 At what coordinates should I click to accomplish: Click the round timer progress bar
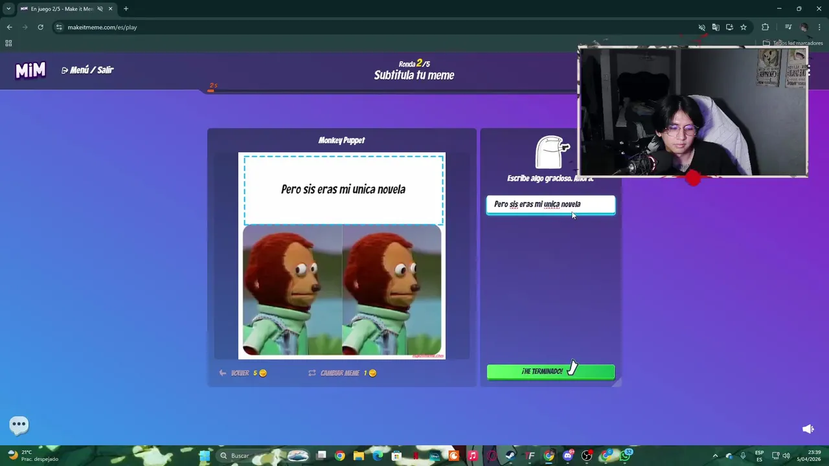392,91
